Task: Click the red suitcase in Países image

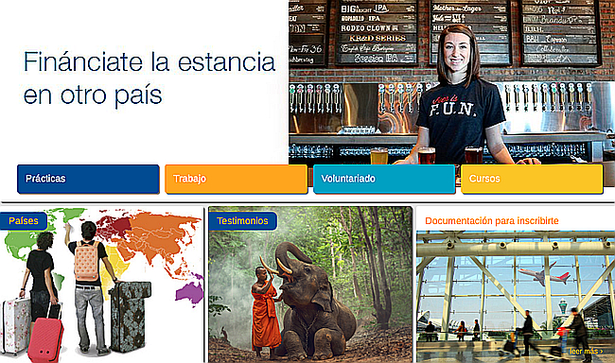Action: tap(46, 339)
